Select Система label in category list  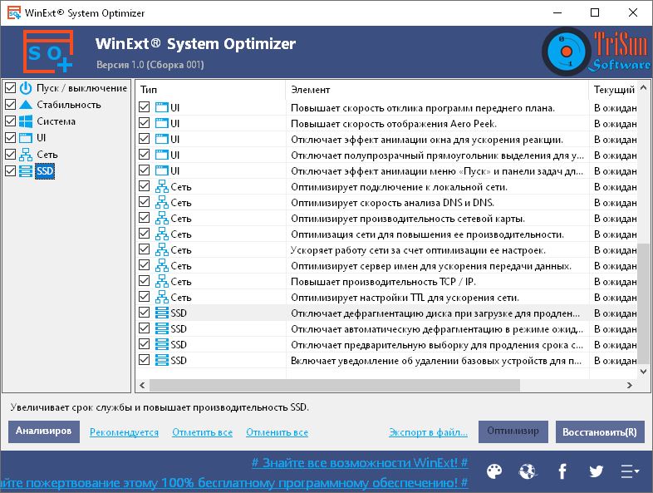click(x=56, y=121)
